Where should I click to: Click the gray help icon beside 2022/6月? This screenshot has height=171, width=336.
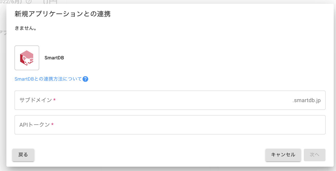[29, 2]
